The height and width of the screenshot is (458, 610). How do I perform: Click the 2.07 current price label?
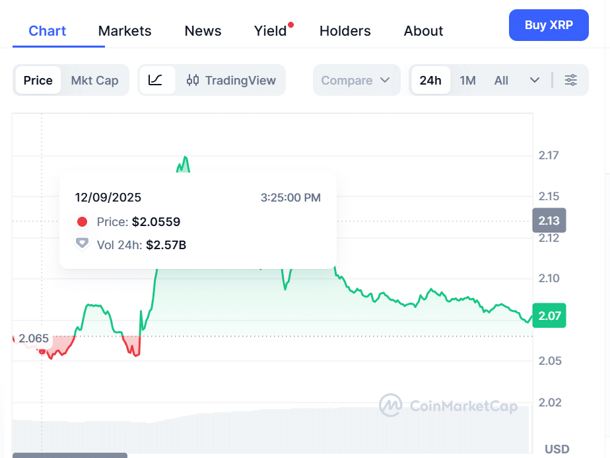[549, 316]
